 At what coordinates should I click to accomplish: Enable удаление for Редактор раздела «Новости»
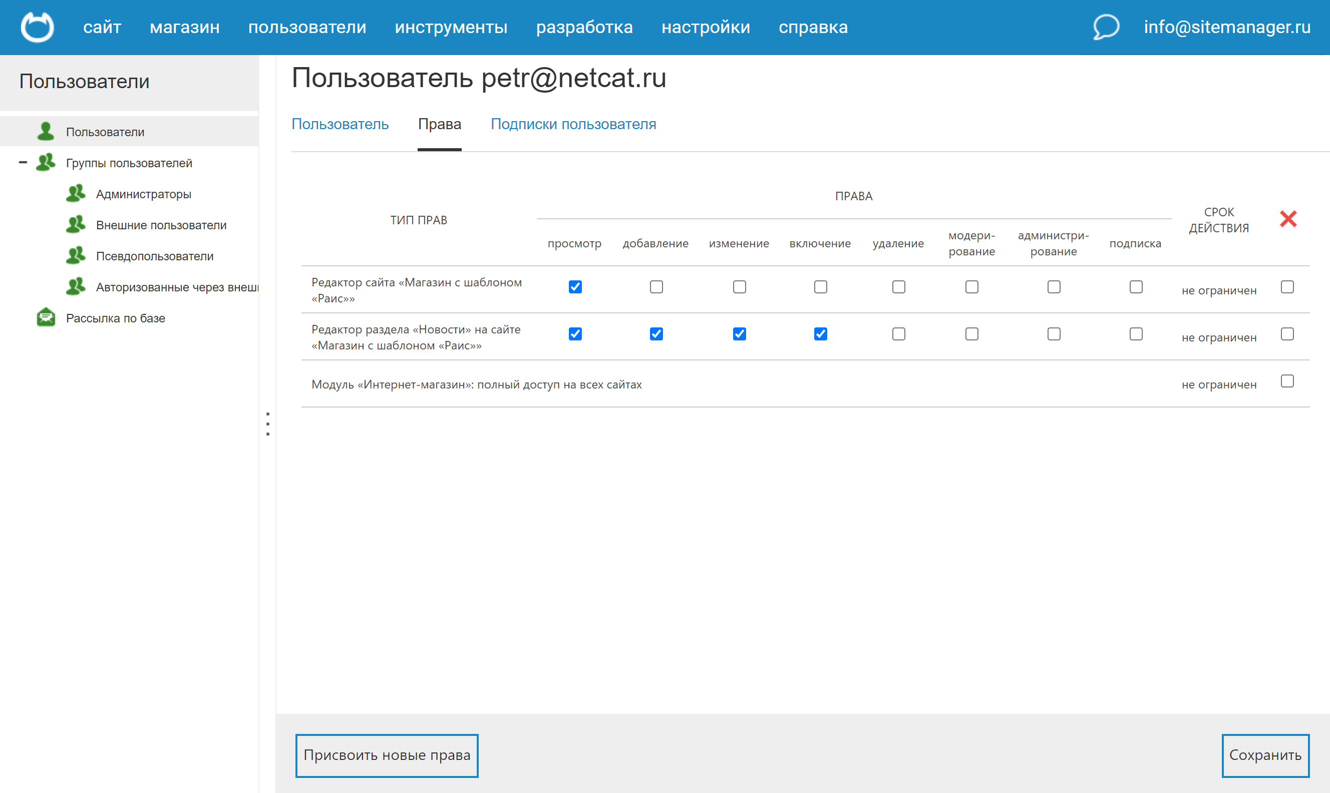pos(898,334)
